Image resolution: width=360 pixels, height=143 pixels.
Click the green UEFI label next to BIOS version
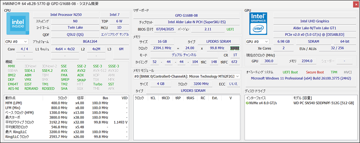click(230, 29)
